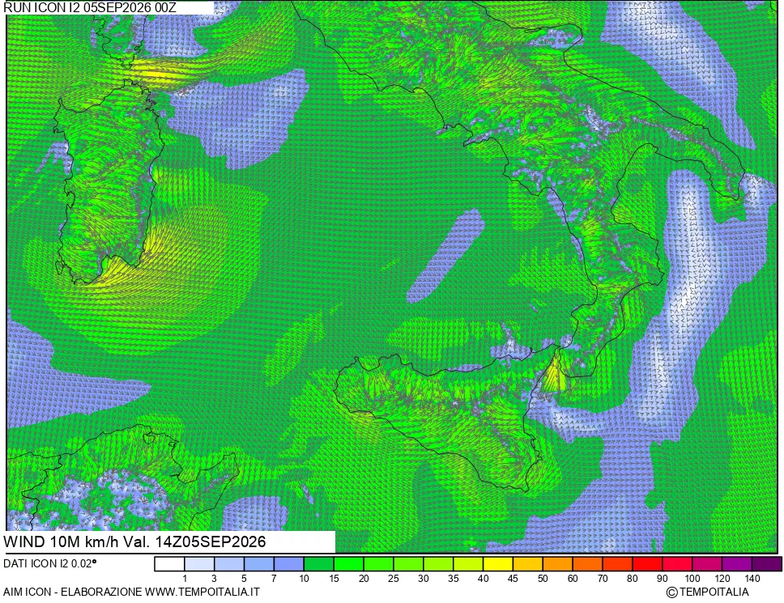The height and width of the screenshot is (603, 784).
Task: Select the legend swatch between 1 and 3
Action: tap(199, 564)
